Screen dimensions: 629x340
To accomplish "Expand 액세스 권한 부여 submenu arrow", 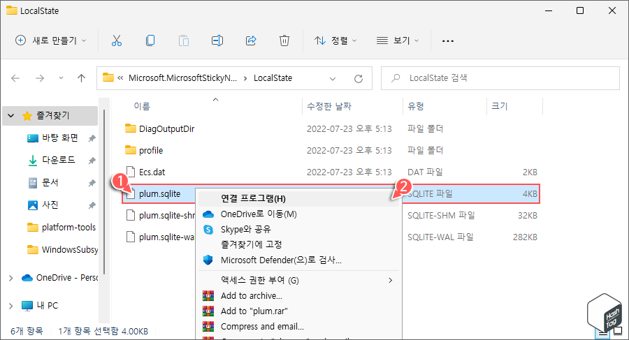I will [390, 280].
